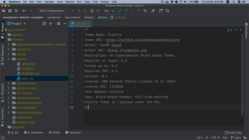The width and height of the screenshot is (249, 140).
Task: Open the TODO tool window
Action: tap(54, 133)
